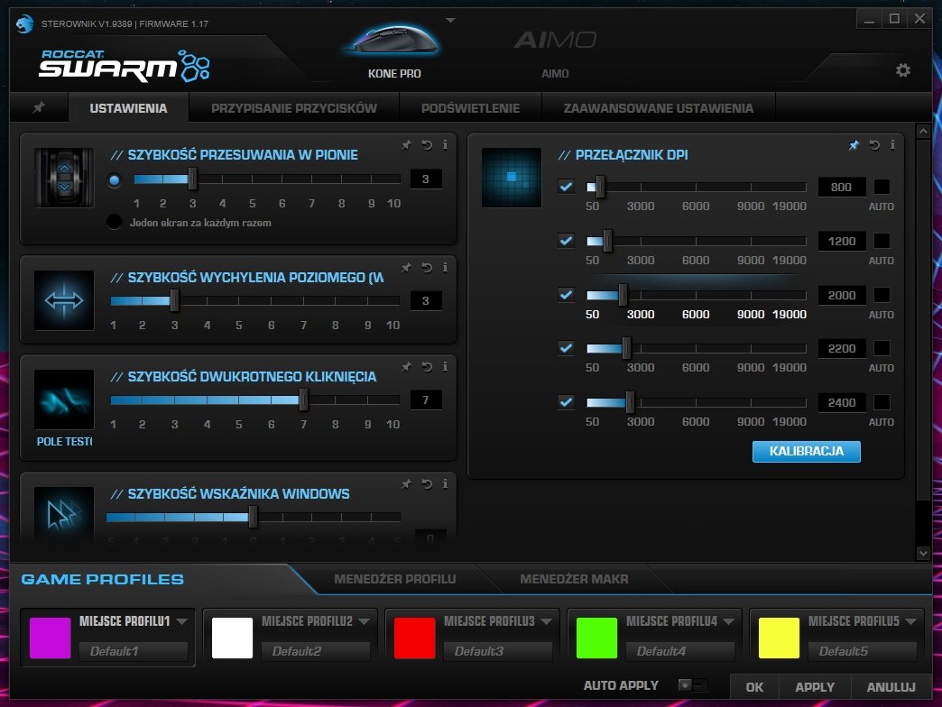Open the Menedżer Makr tab
The height and width of the screenshot is (707, 942).
click(574, 579)
